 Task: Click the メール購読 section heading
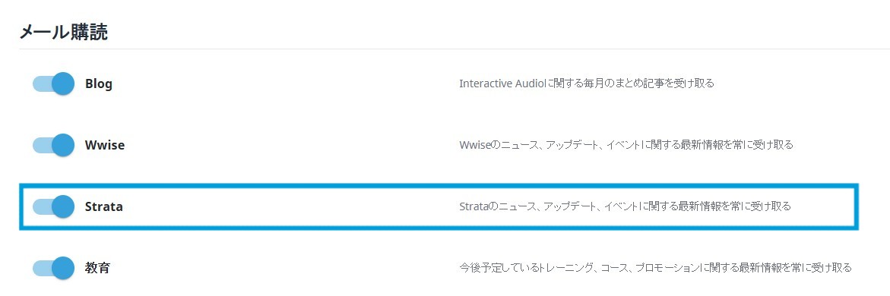(64, 33)
